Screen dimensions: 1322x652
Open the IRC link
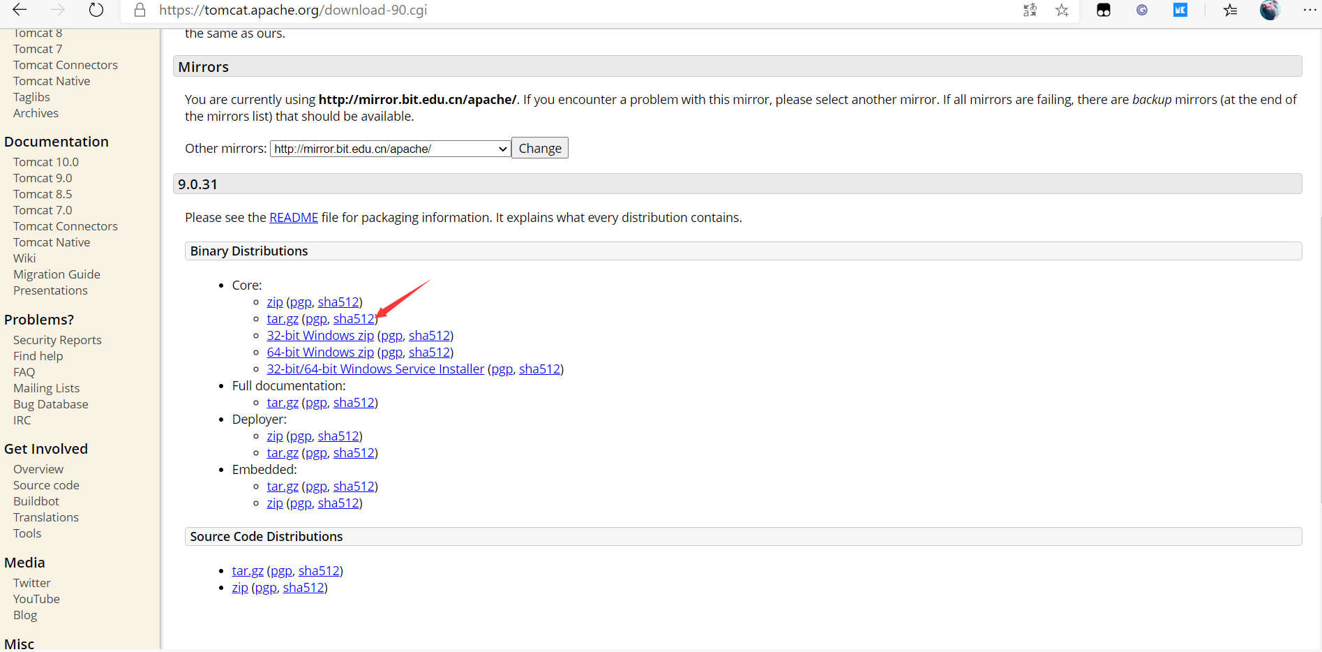click(x=22, y=420)
